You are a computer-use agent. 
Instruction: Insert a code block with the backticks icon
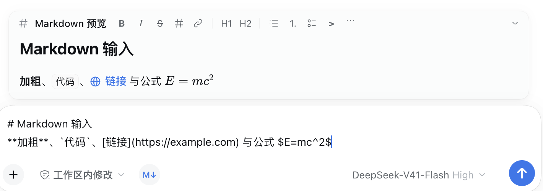[350, 24]
